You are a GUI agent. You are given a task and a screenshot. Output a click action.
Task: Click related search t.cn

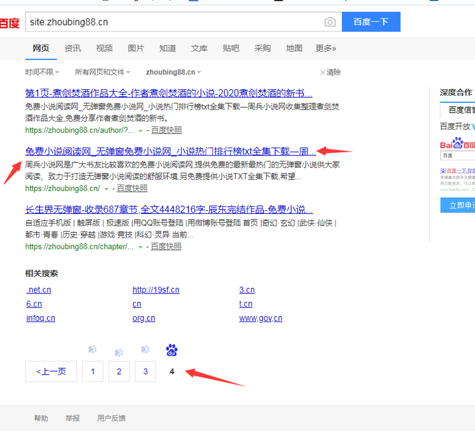[246, 304]
